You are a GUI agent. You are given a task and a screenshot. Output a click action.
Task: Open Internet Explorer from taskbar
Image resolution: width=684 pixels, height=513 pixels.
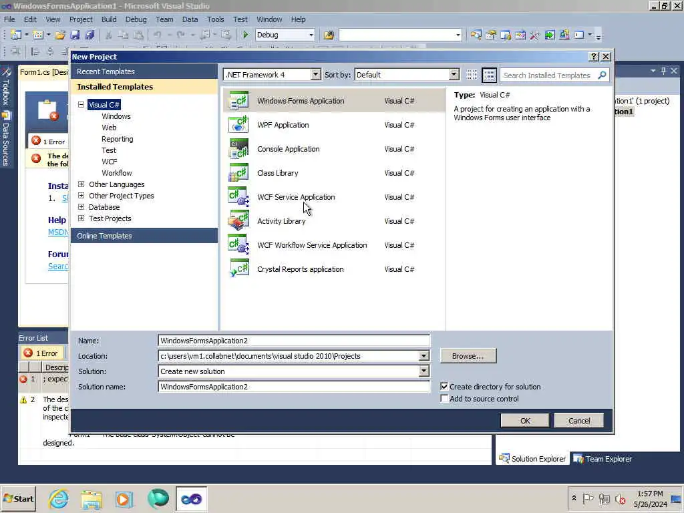(59, 498)
